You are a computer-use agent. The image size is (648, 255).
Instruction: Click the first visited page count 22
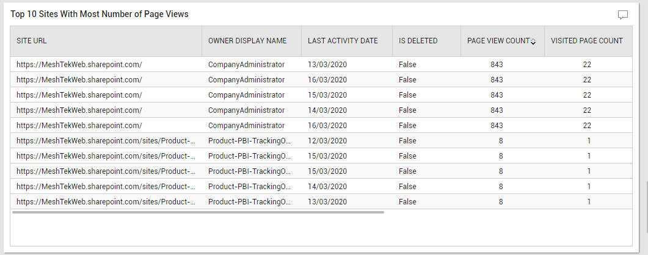[587, 64]
